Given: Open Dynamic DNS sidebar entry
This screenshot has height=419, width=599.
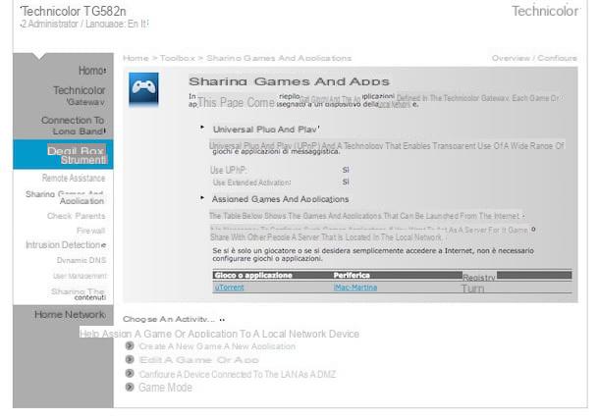Looking at the screenshot, I should [x=82, y=260].
